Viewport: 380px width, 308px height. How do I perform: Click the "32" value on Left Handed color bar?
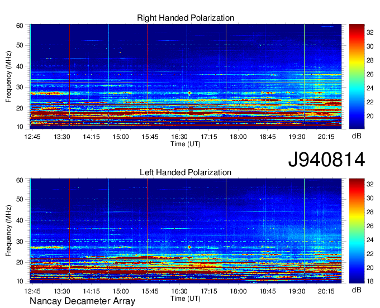pyautogui.click(x=370, y=184)
